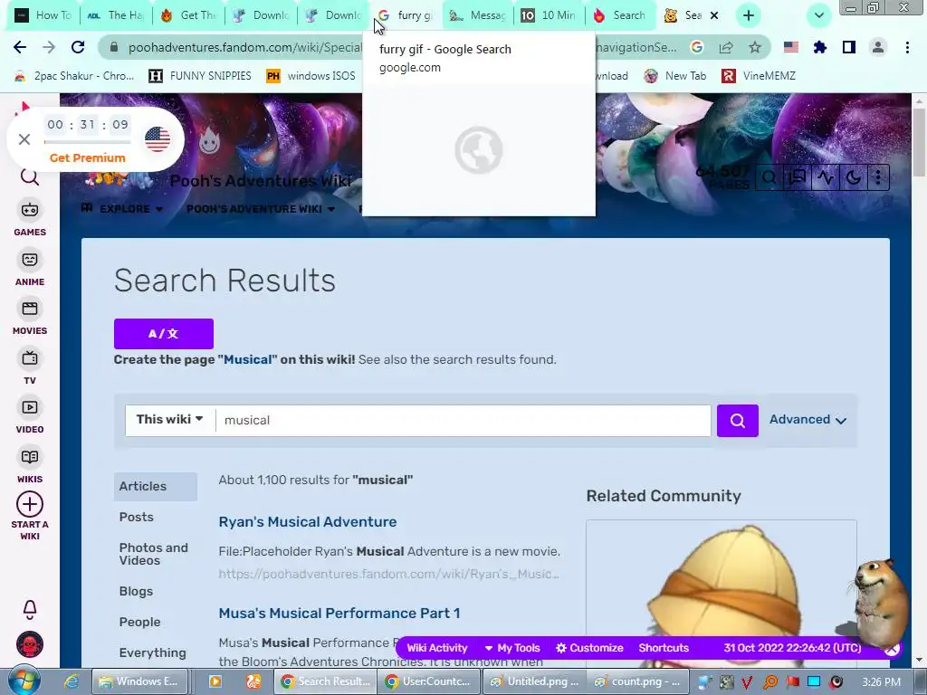The image size is (927, 695).
Task: Expand Advanced search options
Action: [808, 420]
